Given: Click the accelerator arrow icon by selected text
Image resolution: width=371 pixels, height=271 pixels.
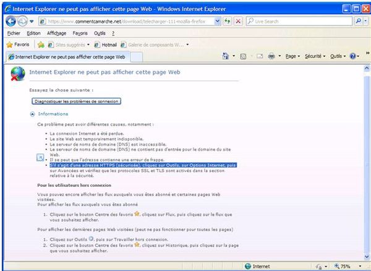Looking at the screenshot, I should [40, 157].
